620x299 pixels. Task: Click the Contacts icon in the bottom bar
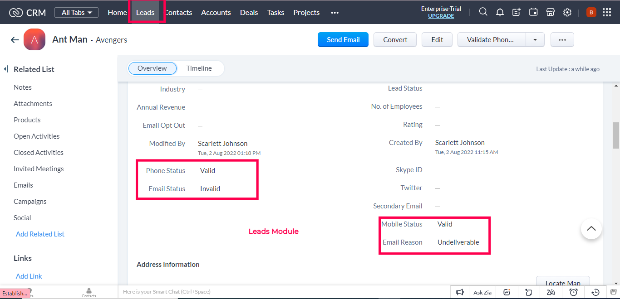(x=89, y=292)
